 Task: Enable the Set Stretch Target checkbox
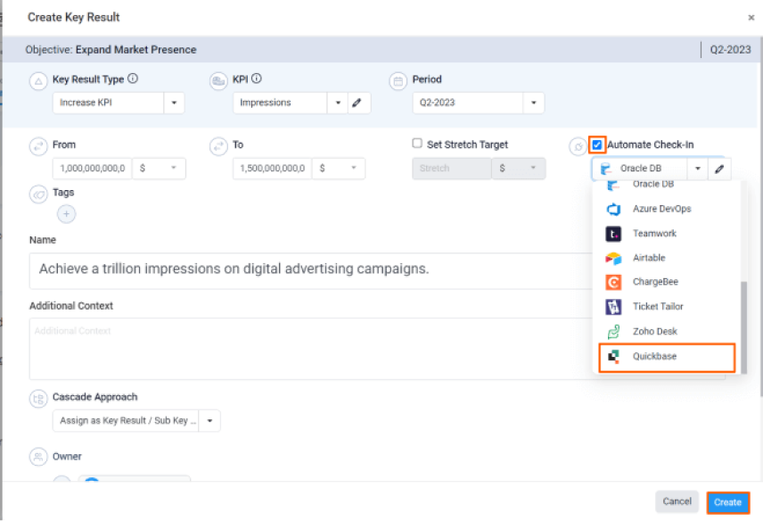417,143
